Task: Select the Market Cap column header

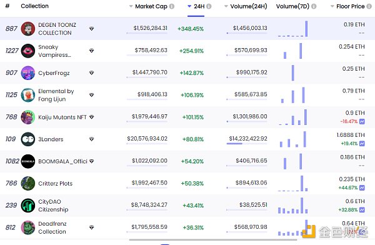Action: pos(151,6)
